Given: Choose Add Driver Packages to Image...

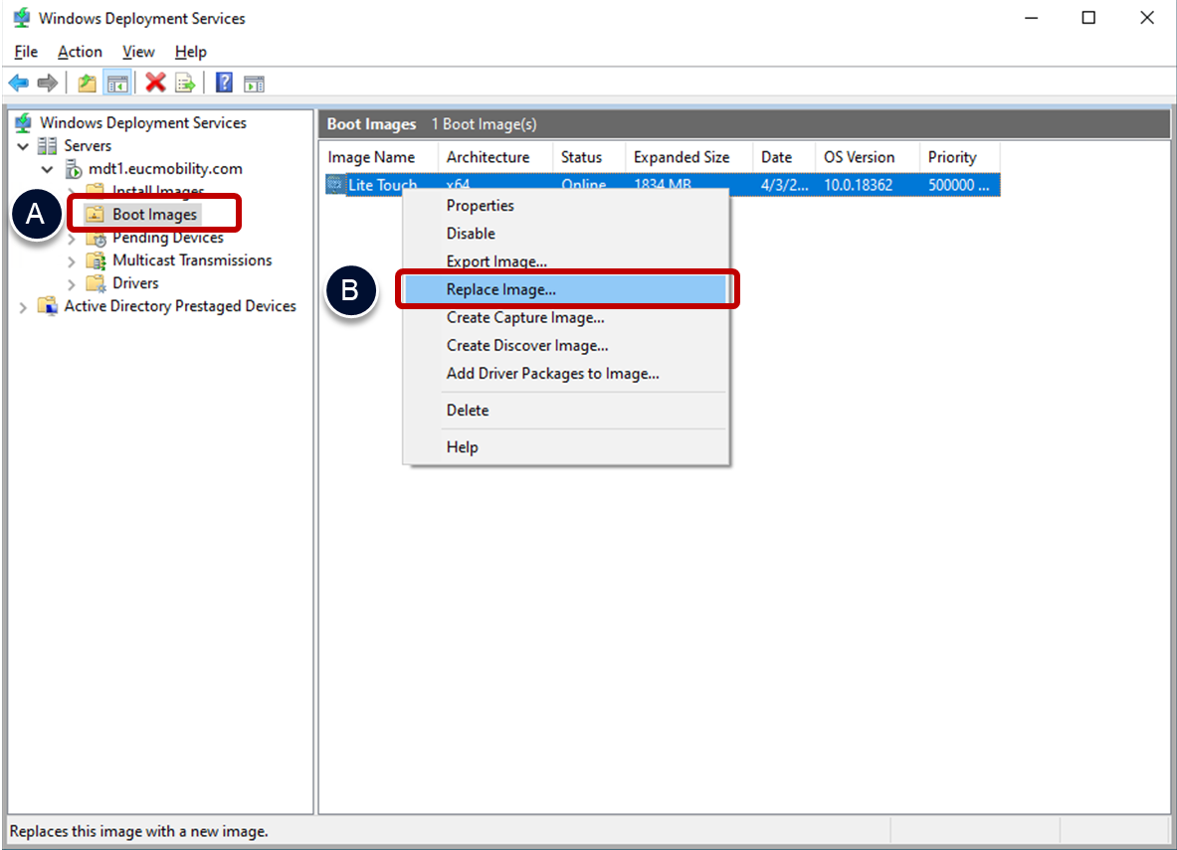Looking at the screenshot, I should click(552, 374).
